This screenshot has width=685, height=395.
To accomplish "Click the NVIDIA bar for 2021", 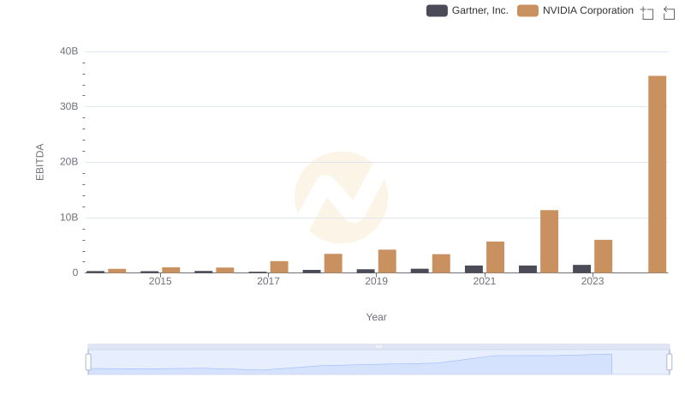I will 495,257.
